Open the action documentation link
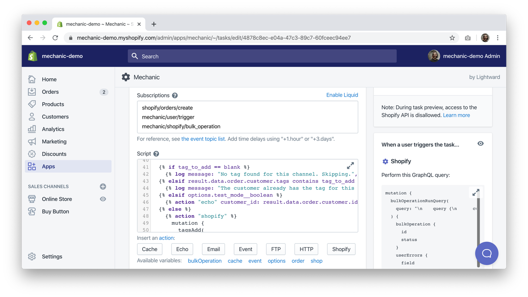 [x=166, y=238]
